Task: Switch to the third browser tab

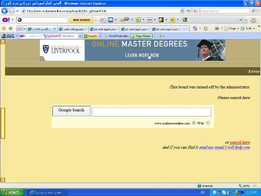Action: click(104, 29)
